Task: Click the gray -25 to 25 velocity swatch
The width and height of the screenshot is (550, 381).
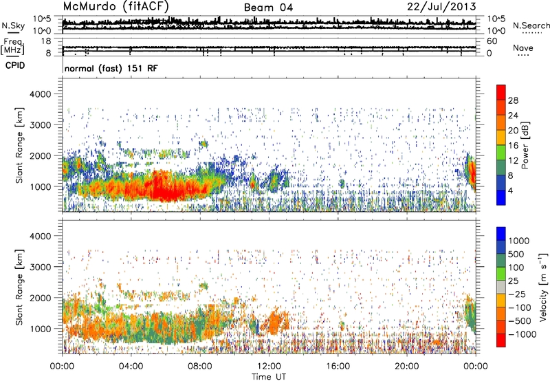Action: point(501,287)
